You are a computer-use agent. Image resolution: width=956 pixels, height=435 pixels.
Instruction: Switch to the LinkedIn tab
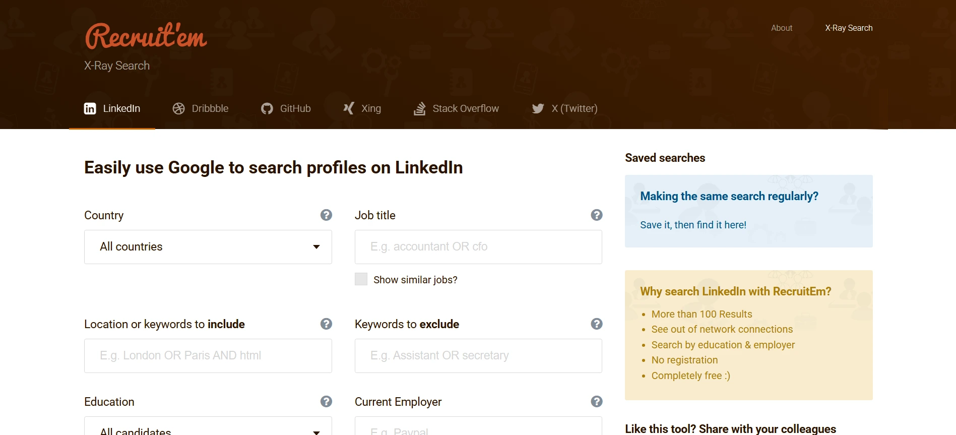(x=112, y=108)
